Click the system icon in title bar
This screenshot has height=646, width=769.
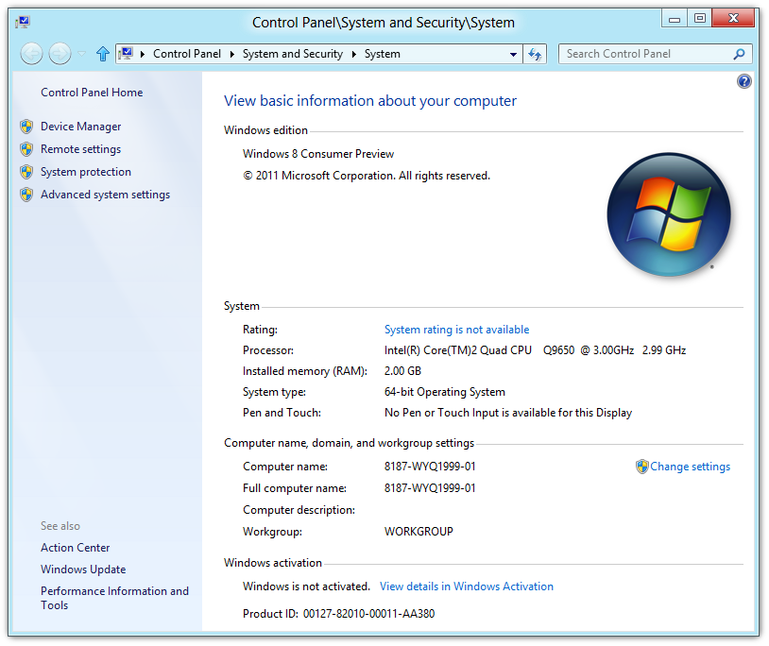(x=22, y=22)
